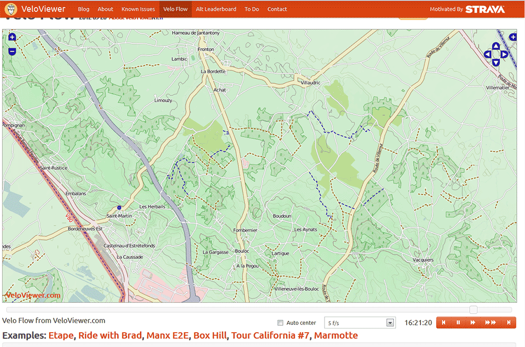
Task: Enable the Auto center checkbox
Action: (280, 323)
